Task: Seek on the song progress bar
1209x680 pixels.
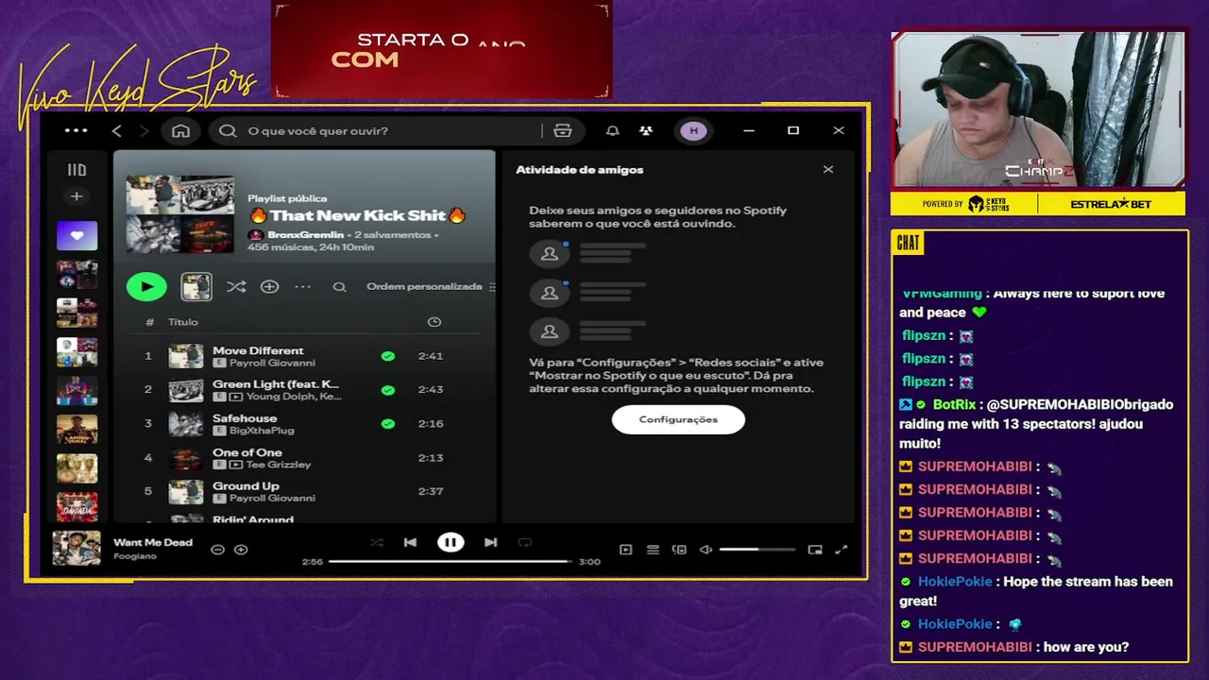Action: click(x=451, y=562)
